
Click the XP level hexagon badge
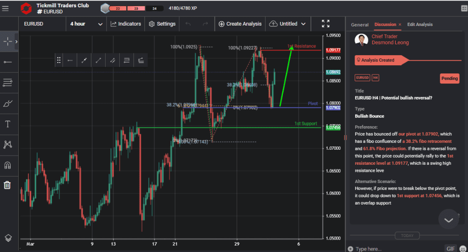click(105, 8)
